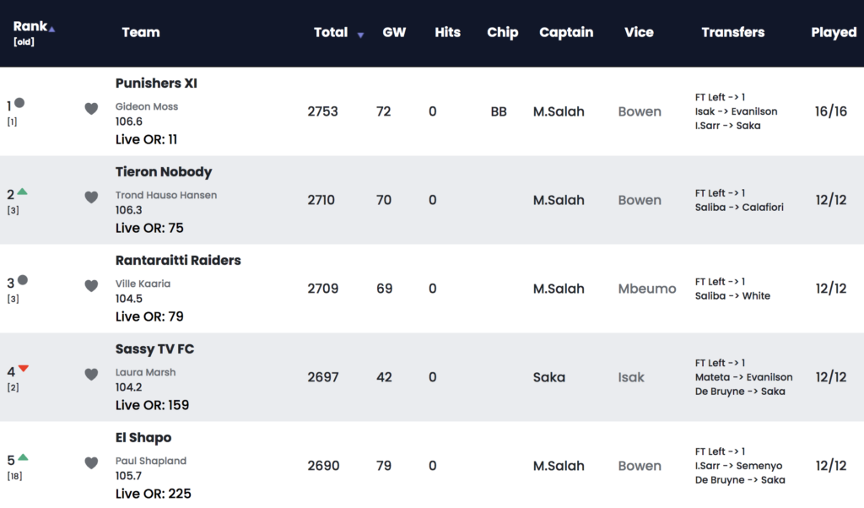Image resolution: width=864 pixels, height=508 pixels.
Task: Favorite Punishers XI with the heart icon
Action: pyautogui.click(x=91, y=109)
